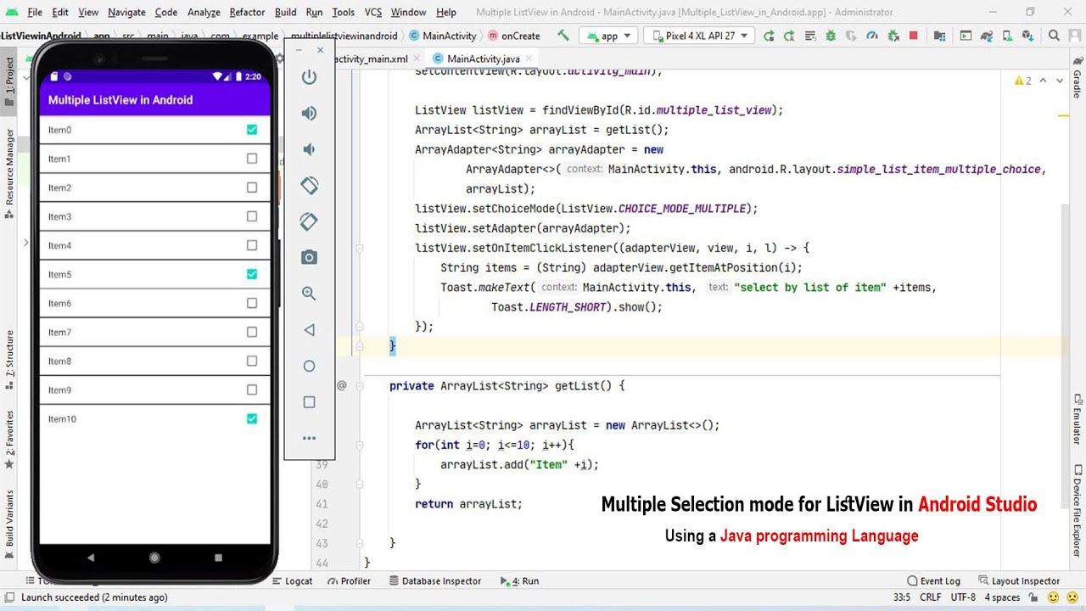Check the Item4 checkbox
The width and height of the screenshot is (1086, 611).
click(x=252, y=245)
